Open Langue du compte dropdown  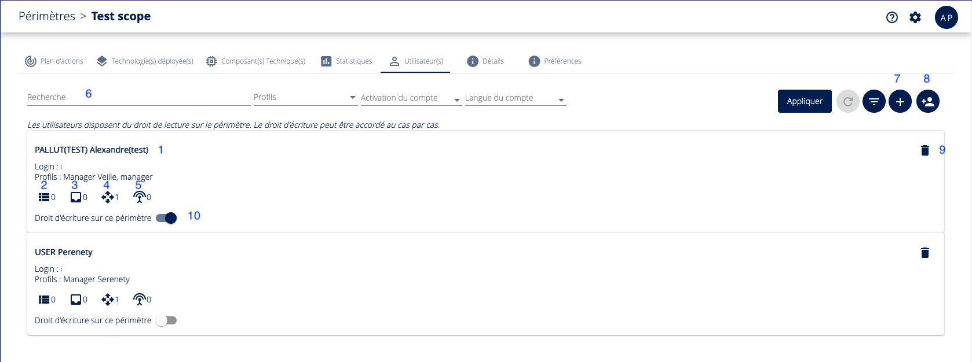pyautogui.click(x=514, y=98)
